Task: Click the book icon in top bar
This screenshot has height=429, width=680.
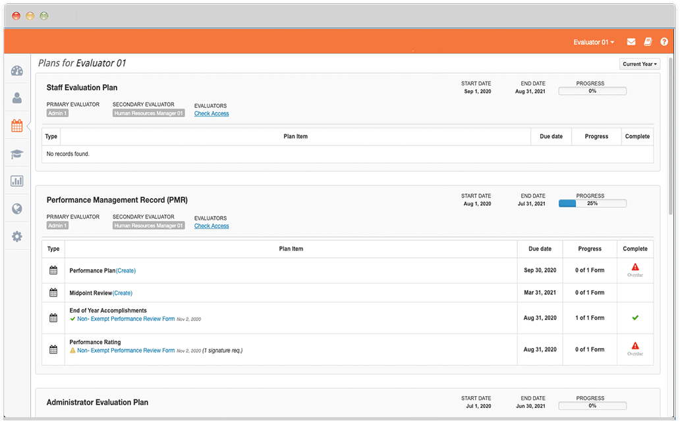Action: point(648,42)
